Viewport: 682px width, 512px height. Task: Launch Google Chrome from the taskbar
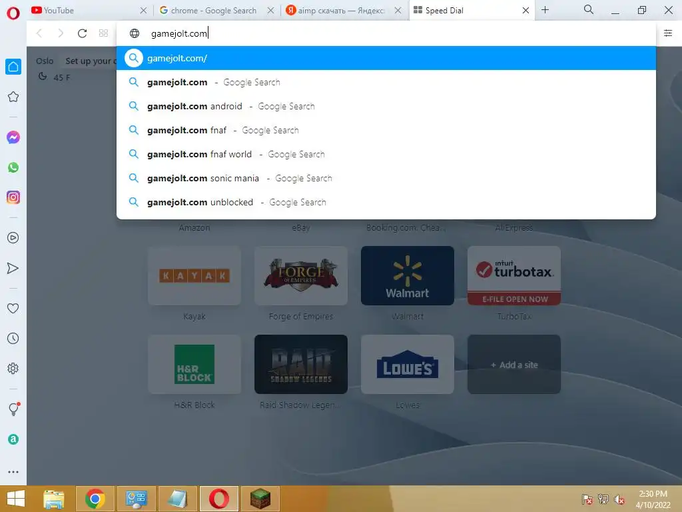pos(95,499)
